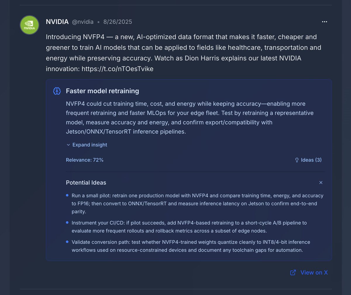Click the NVIDIA profile avatar
Image resolution: width=351 pixels, height=295 pixels.
point(30,25)
